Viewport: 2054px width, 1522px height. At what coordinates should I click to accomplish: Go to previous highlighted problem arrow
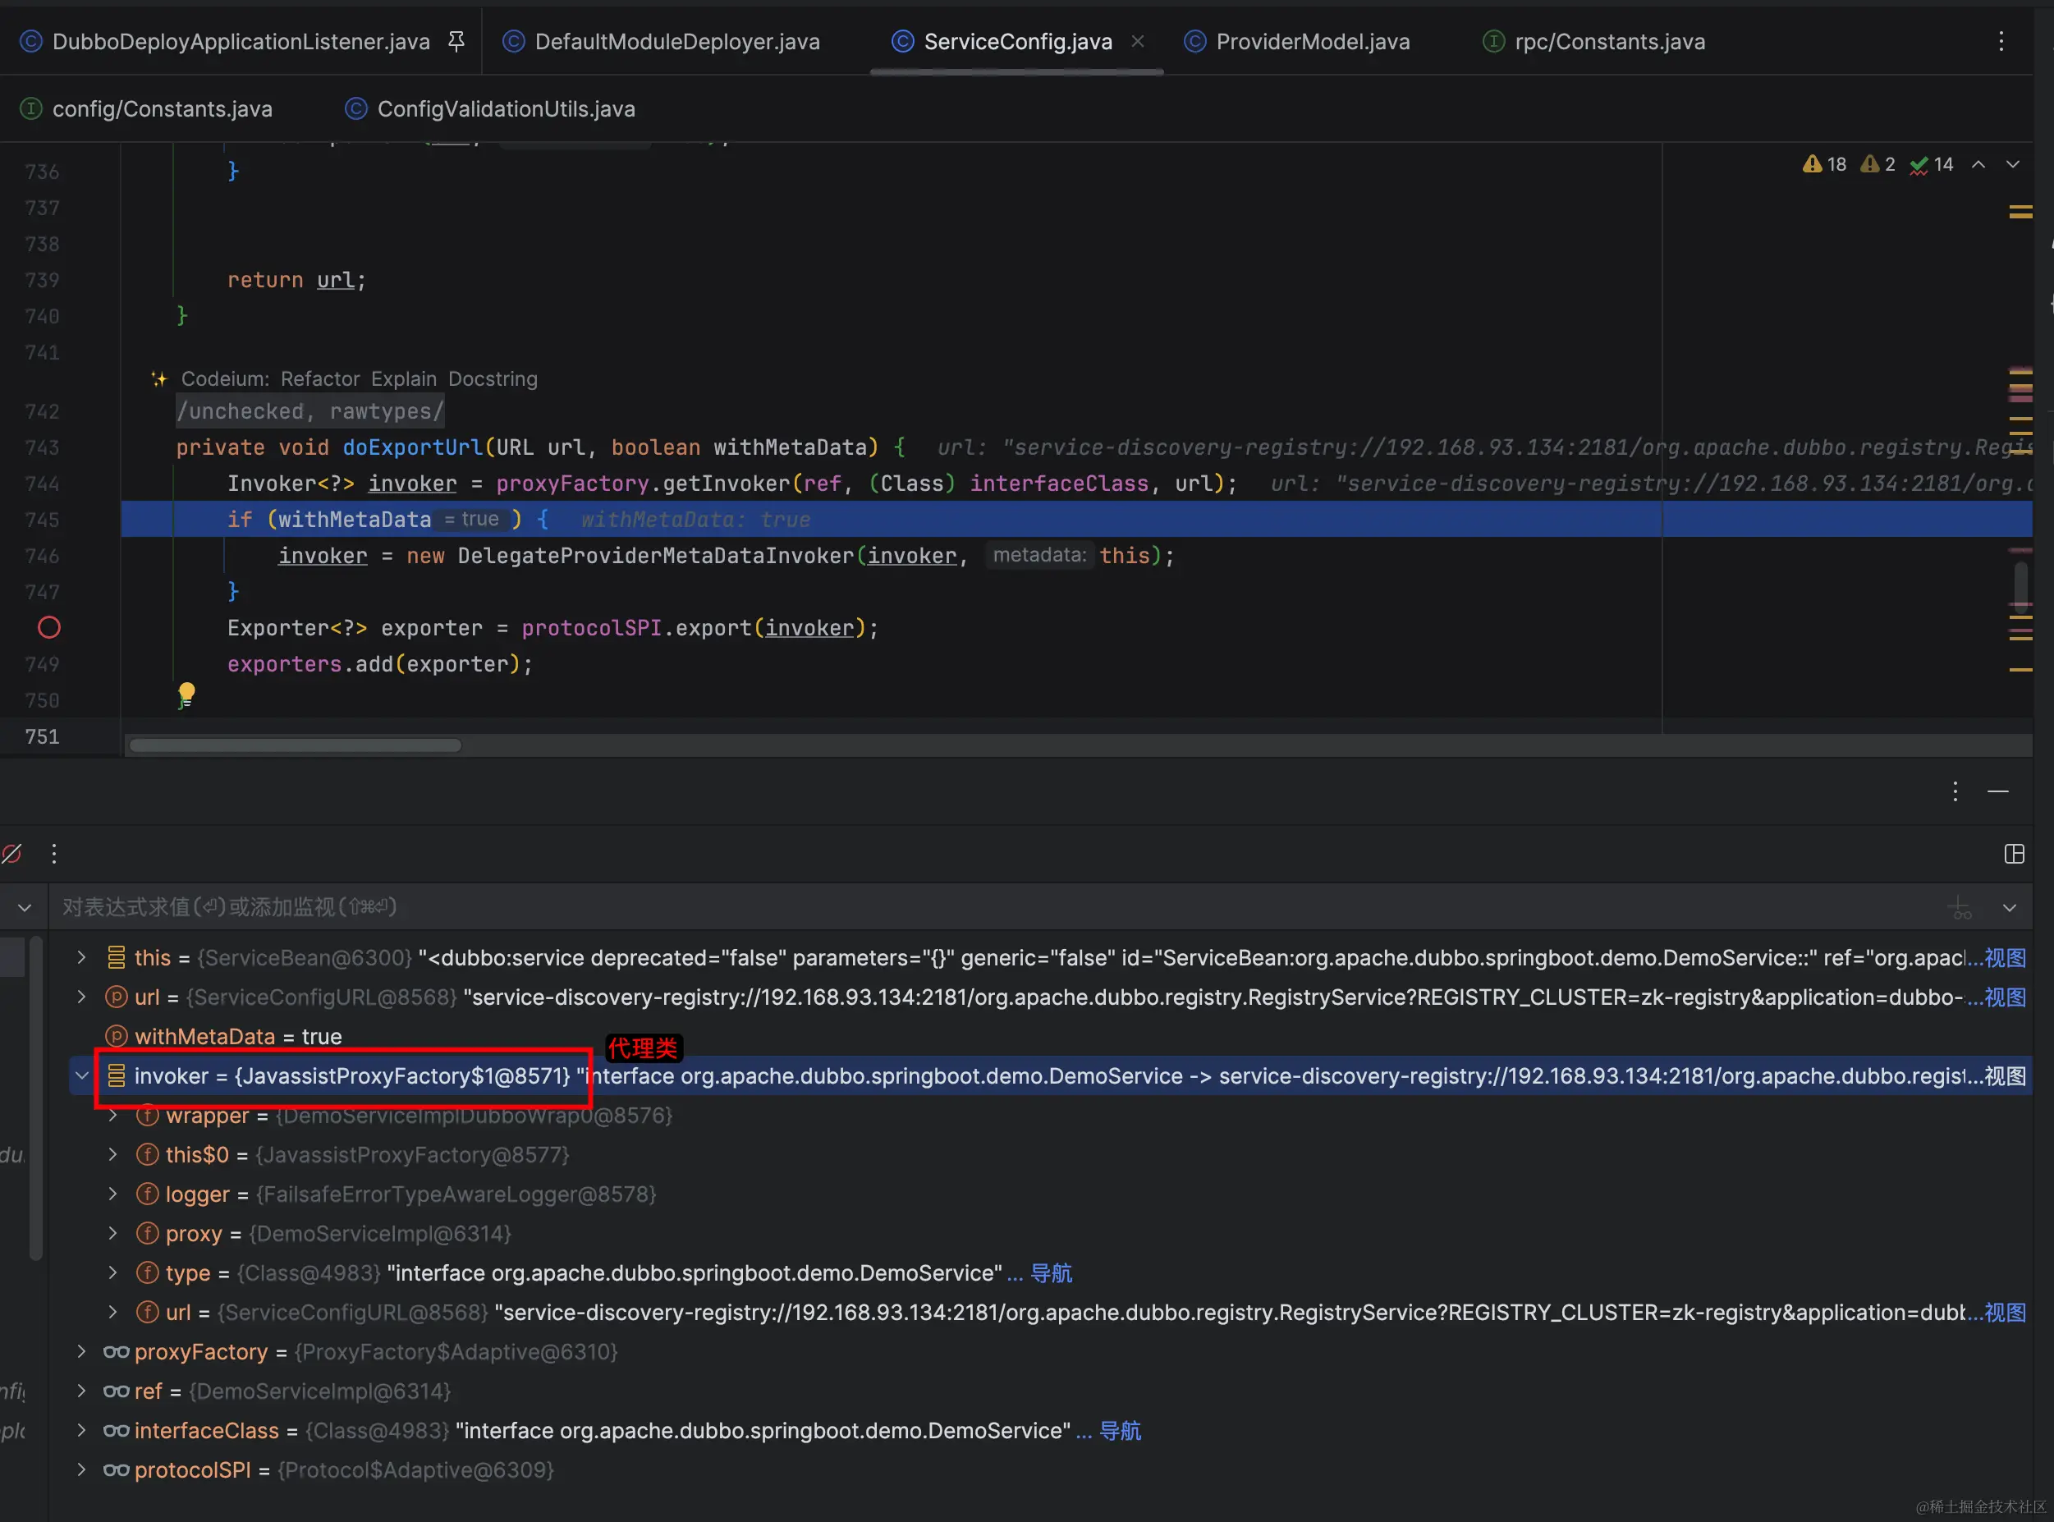coord(1978,164)
